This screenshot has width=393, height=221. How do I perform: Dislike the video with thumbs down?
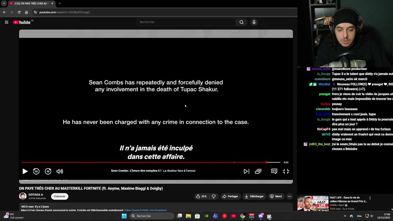[214, 196]
